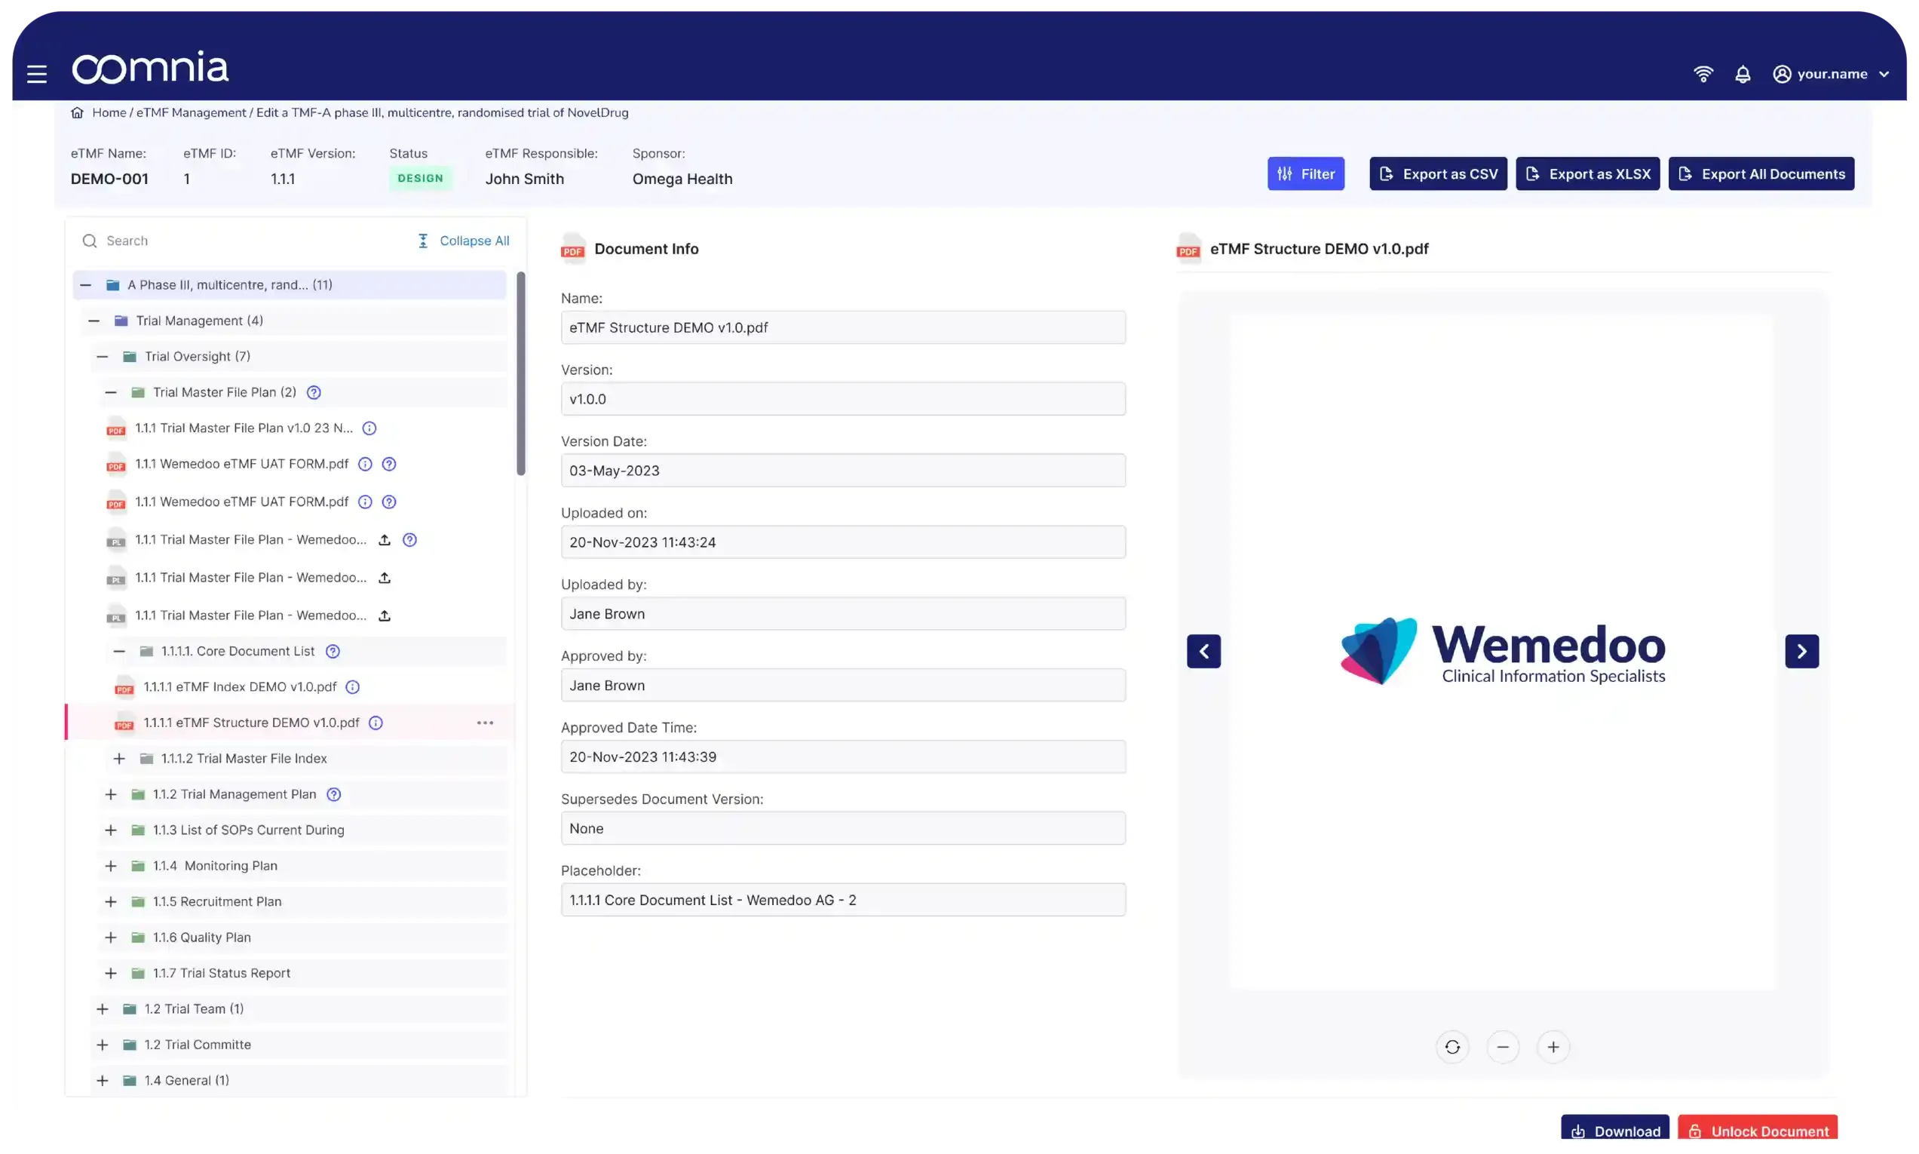This screenshot has width=1919, height=1154.
Task: Click the tree panel vertical scrollbar
Action: pyautogui.click(x=521, y=373)
